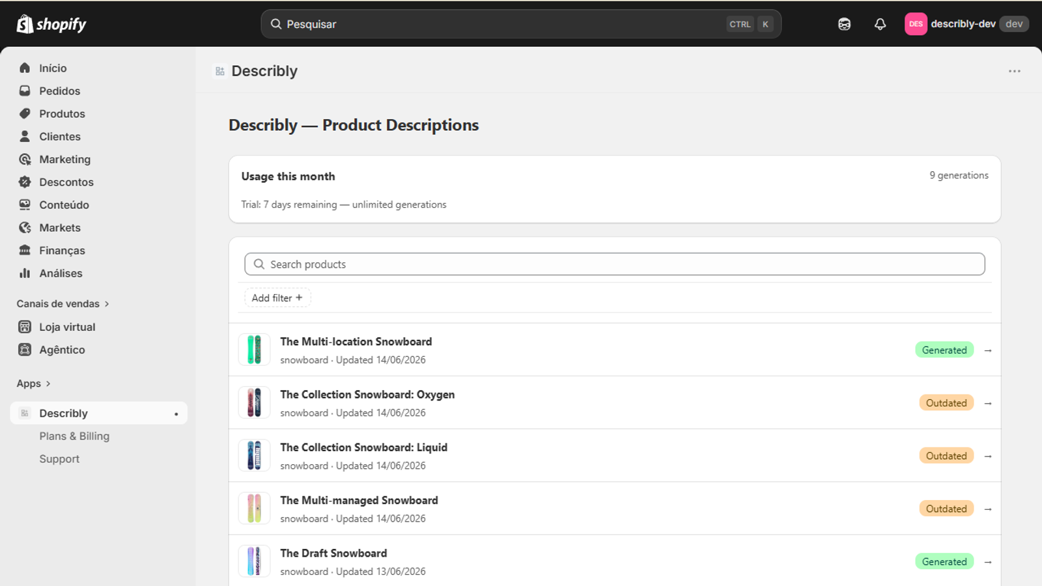Image resolution: width=1042 pixels, height=586 pixels.
Task: Open Draft Snowboard via its arrow
Action: pyautogui.click(x=988, y=561)
